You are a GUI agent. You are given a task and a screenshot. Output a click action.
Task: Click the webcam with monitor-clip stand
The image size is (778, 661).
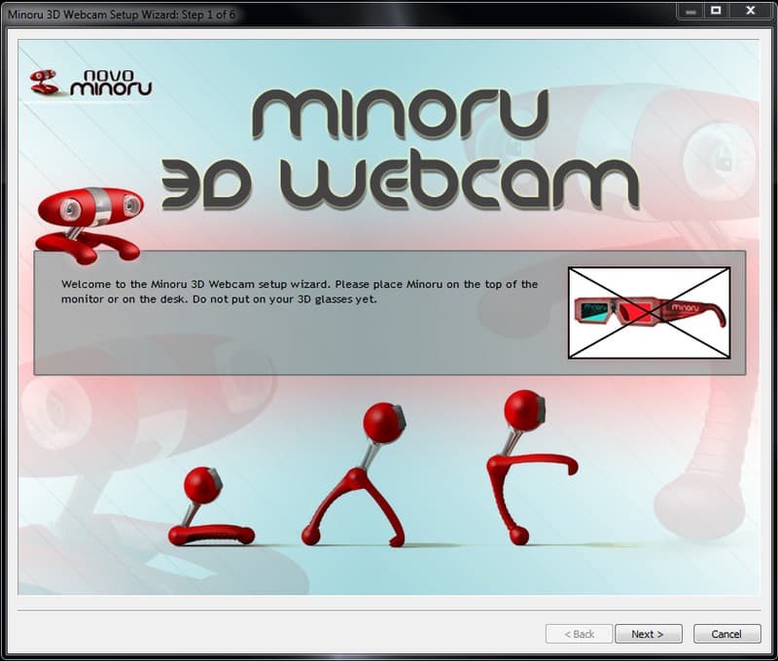[x=532, y=467]
